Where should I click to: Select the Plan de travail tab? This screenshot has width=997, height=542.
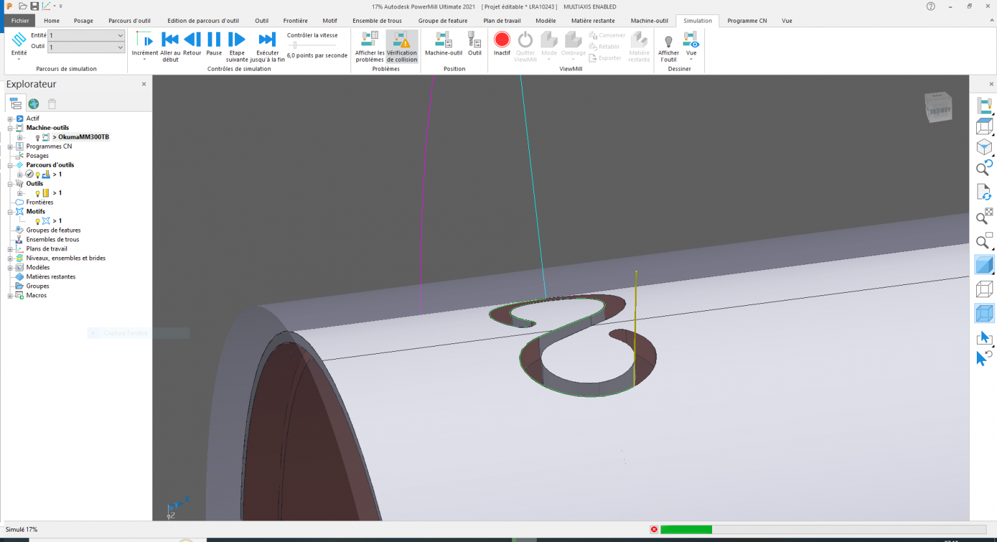point(502,21)
